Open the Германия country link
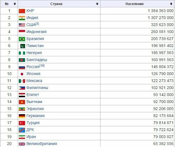 click(x=35, y=116)
